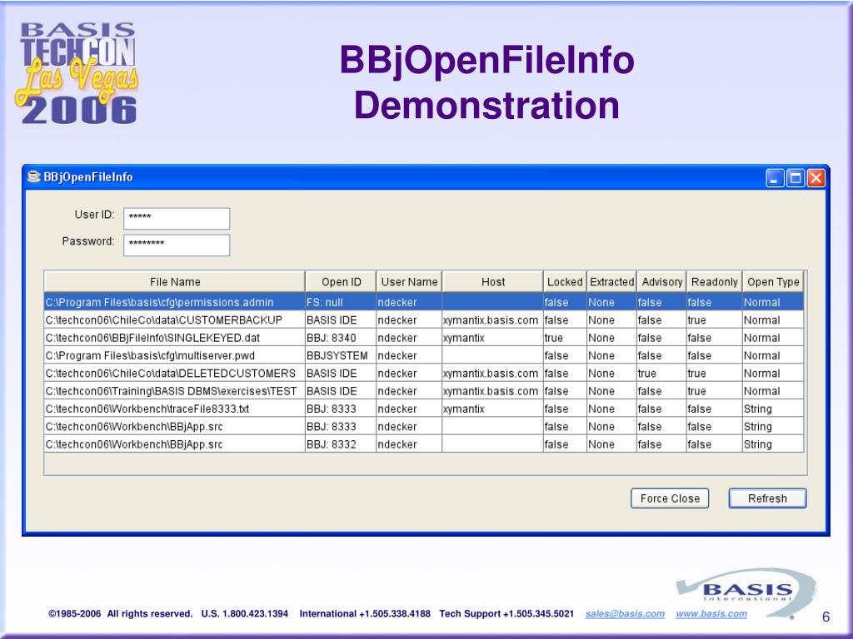Minimize the BBjOpenFileInfo window
This screenshot has width=853, height=639.
click(775, 178)
